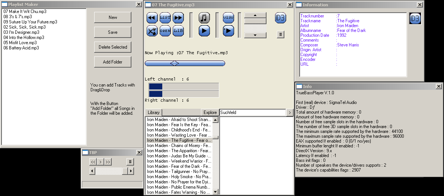The image size is (444, 196).
Task: Click the >> next button in TBP
Action: 108,162
